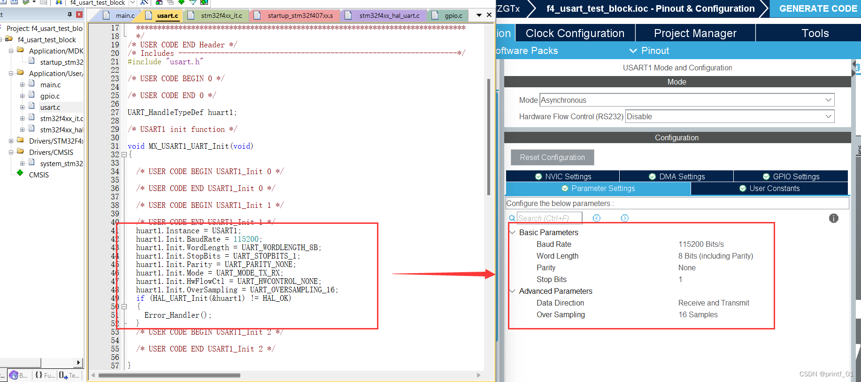Image resolution: width=861 pixels, height=382 pixels.
Task: Open the Project Manager tab
Action: click(x=695, y=33)
